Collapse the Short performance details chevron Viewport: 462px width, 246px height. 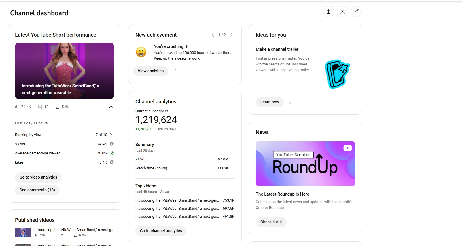111,107
